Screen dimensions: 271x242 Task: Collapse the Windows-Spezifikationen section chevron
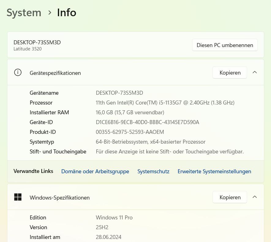[x=254, y=197]
